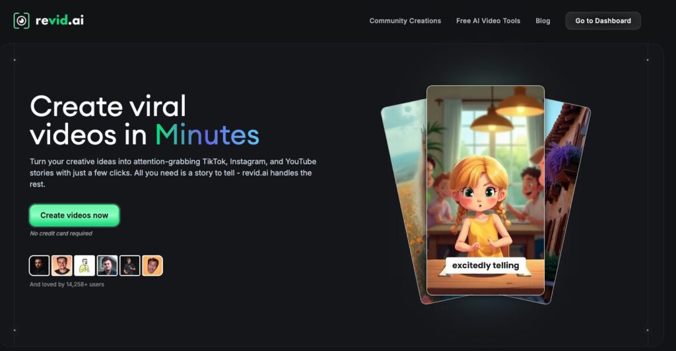676x351 pixels.
Task: Click the 'Create viral videos in Minutes' headline
Action: pos(145,120)
